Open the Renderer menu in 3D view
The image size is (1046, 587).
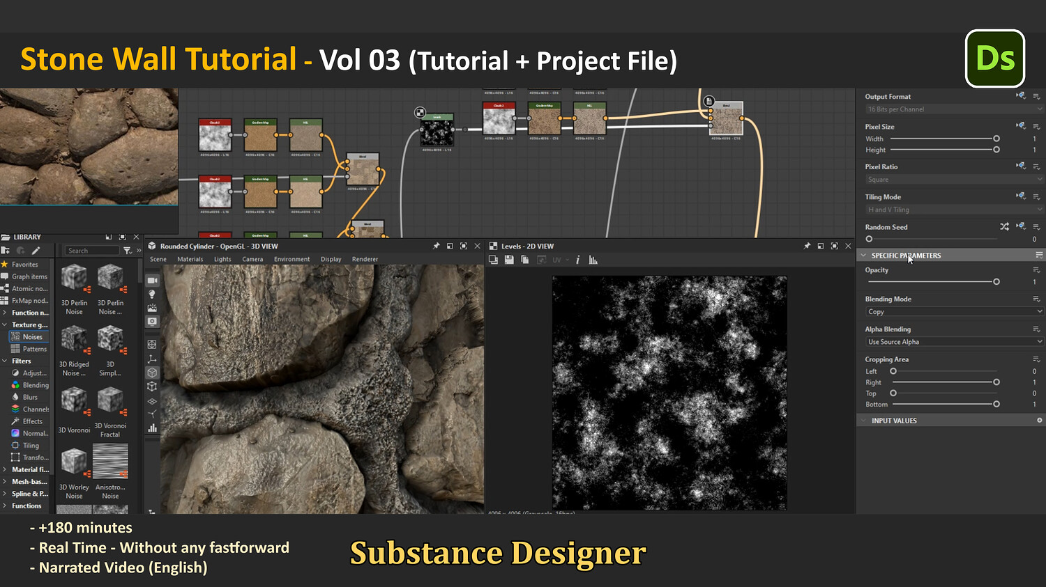[x=365, y=259]
